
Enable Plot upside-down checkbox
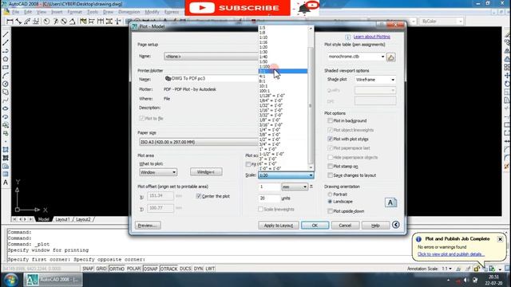[x=330, y=211]
